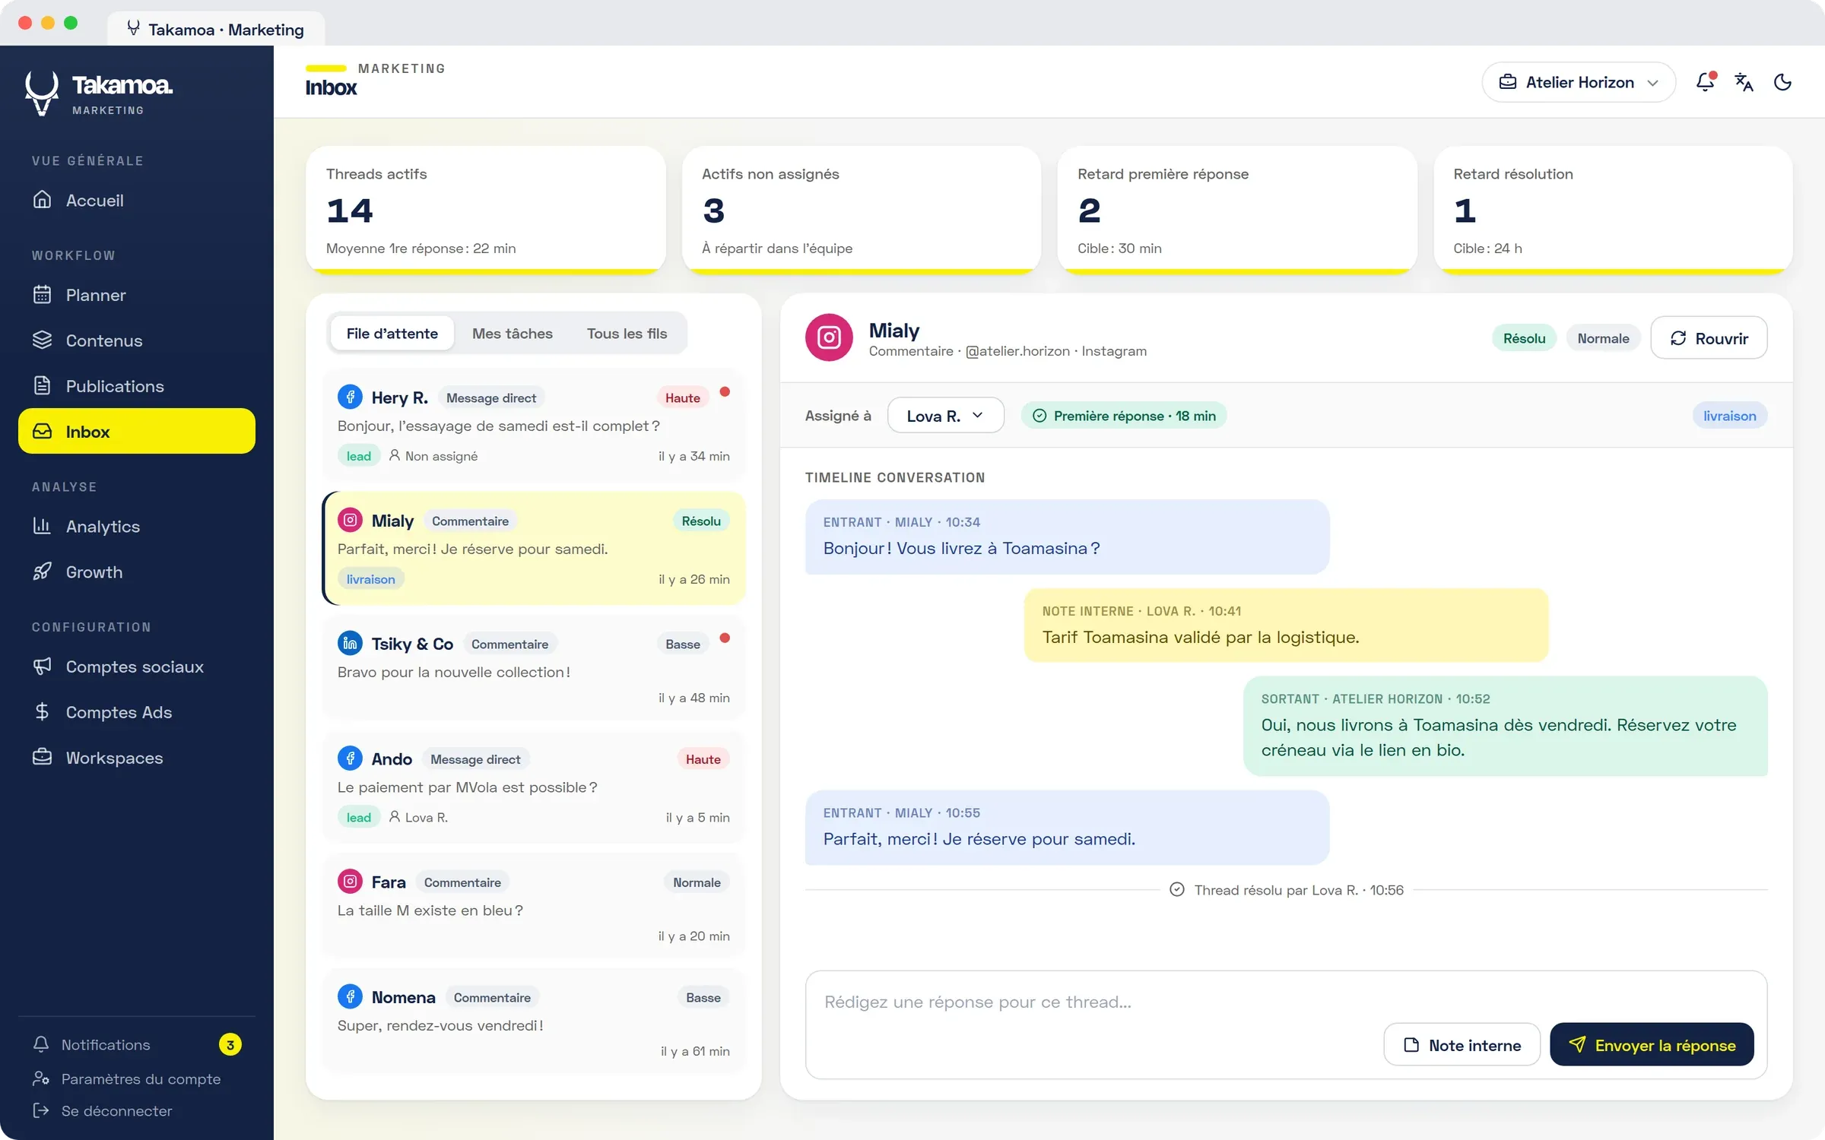Viewport: 1825px width, 1140px height.
Task: Click the Takamoa bull logo
Action: (x=42, y=93)
